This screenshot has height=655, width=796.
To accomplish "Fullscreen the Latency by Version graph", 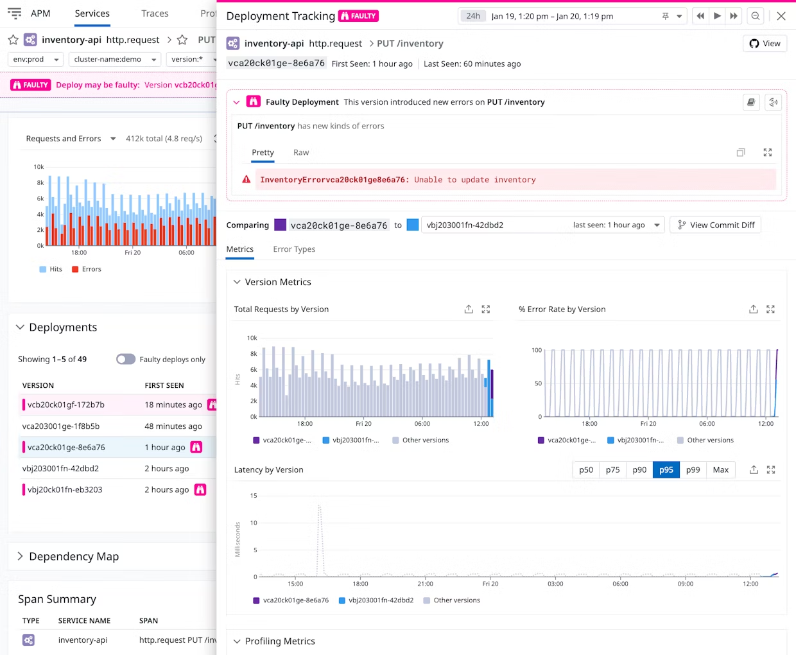I will tap(771, 470).
